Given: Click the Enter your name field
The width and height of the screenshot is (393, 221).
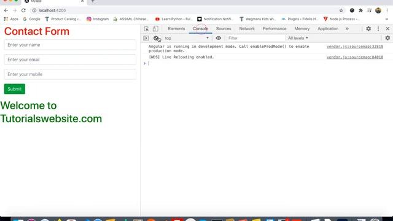Looking at the screenshot, I should pyautogui.click(x=70, y=45).
